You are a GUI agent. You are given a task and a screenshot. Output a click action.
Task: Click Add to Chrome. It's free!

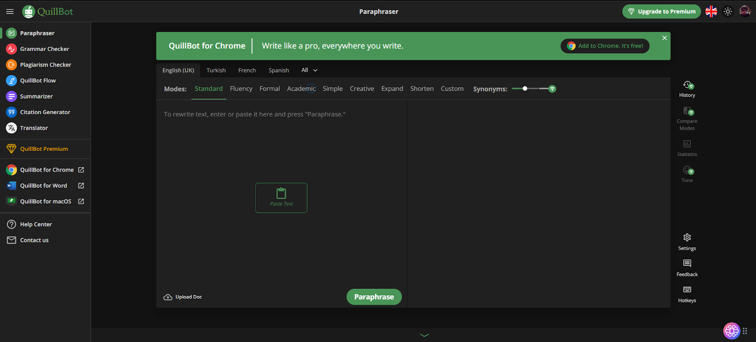[x=605, y=46]
